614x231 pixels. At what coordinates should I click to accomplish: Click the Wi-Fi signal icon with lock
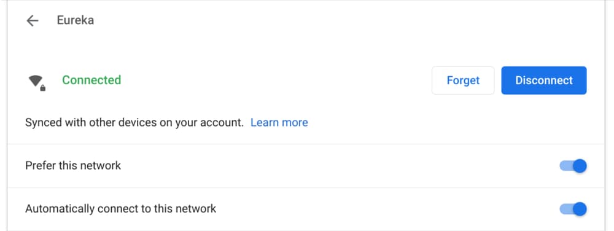coord(37,82)
